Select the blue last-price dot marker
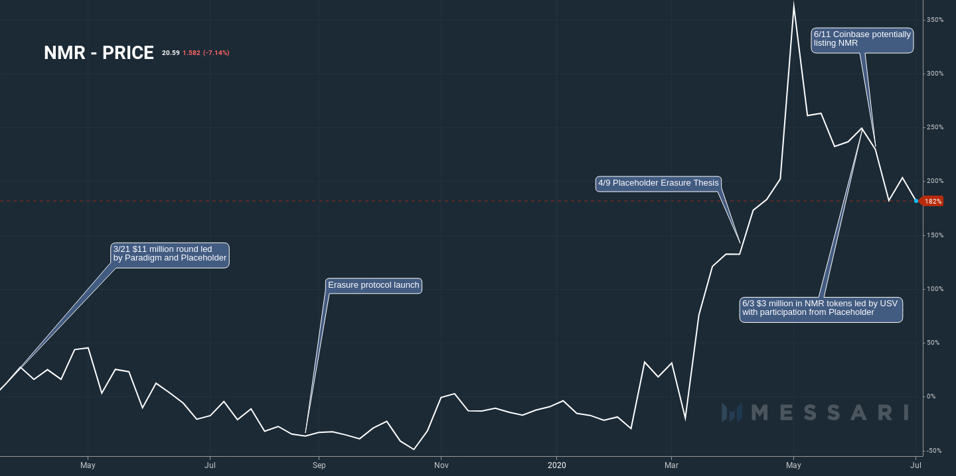Viewport: 956px width, 476px height. pos(916,201)
